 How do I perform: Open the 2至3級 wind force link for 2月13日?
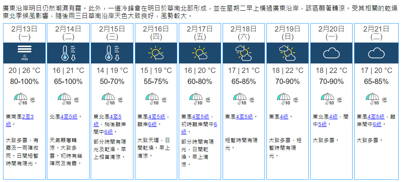click(28, 117)
